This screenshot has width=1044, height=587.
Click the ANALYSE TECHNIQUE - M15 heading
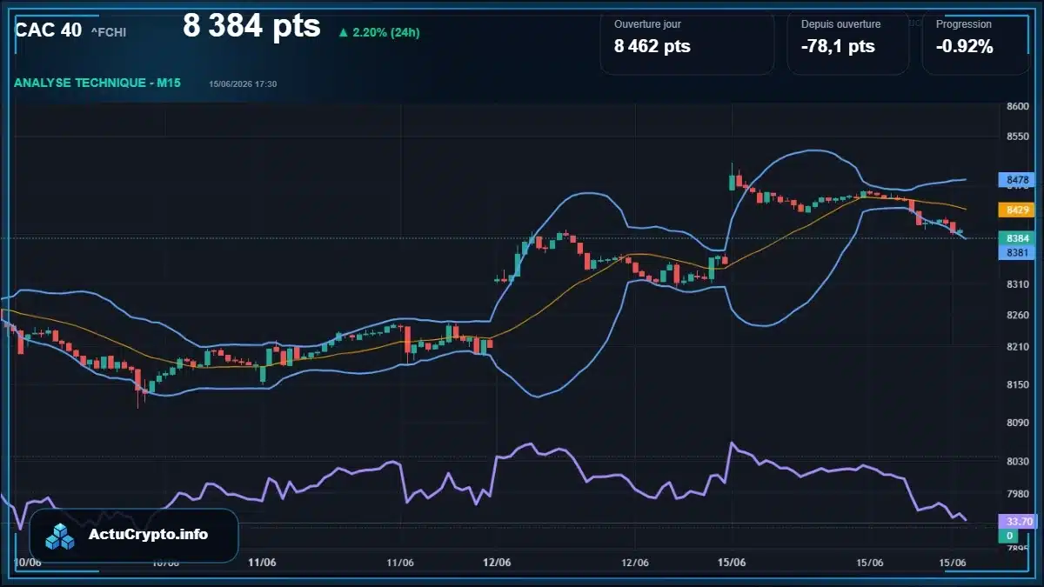[98, 83]
